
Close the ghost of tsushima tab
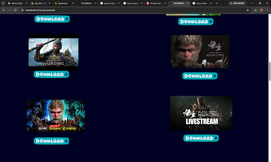(x=119, y=3)
